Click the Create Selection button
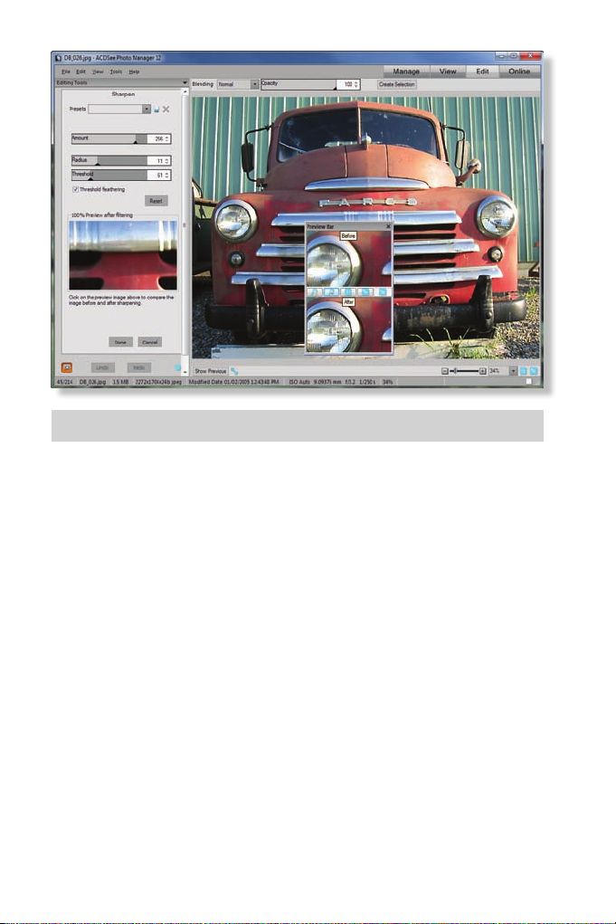 (x=397, y=84)
